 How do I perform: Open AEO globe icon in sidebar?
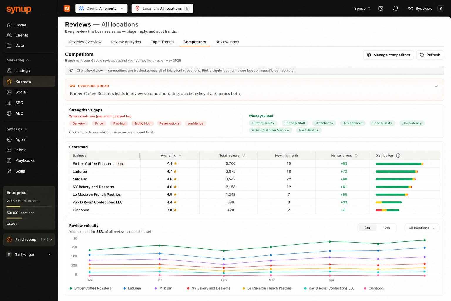click(x=9, y=113)
